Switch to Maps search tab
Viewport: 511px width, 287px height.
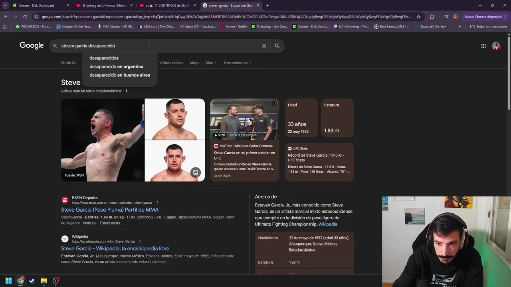[x=194, y=63]
